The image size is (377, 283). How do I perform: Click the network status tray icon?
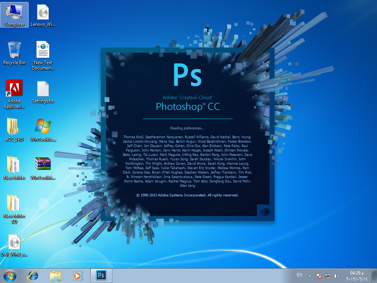click(327, 276)
